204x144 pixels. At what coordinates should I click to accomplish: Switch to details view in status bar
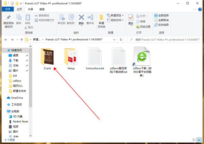[x=194, y=140]
